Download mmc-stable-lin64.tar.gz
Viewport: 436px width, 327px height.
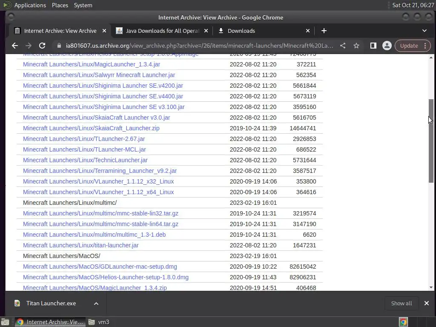click(100, 224)
